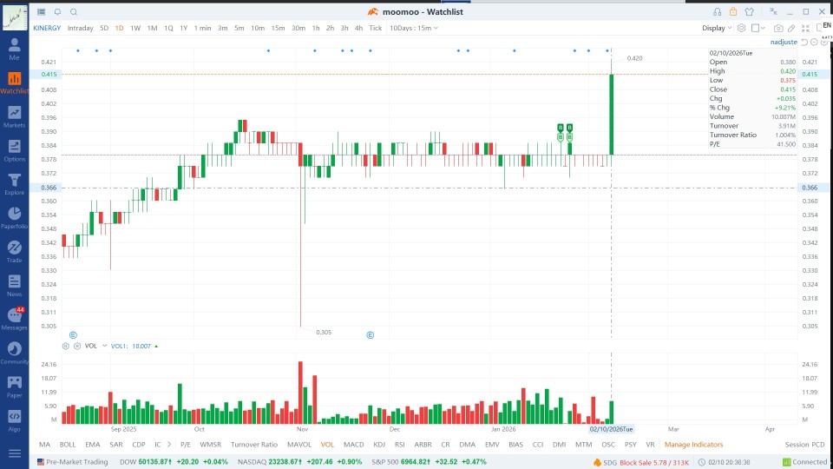Toggle the VOL indicator at bottom

tap(327, 445)
